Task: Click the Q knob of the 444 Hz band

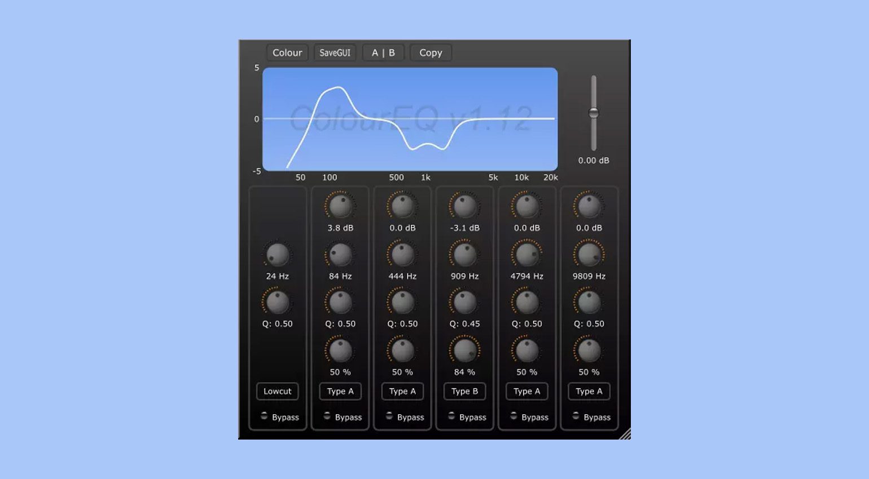Action: (x=402, y=303)
